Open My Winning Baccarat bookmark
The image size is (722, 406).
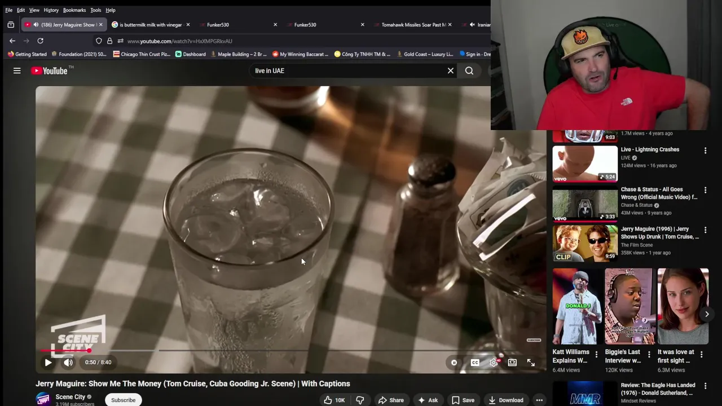point(300,54)
